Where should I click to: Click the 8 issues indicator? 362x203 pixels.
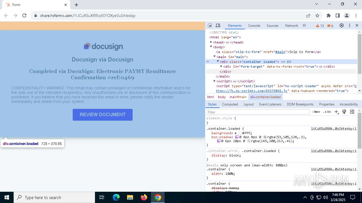pos(330,26)
